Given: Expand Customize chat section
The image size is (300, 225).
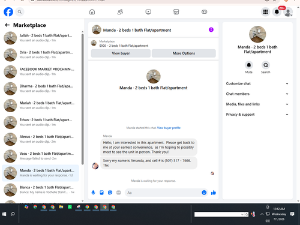Looking at the screenshot, I should coord(257,83).
